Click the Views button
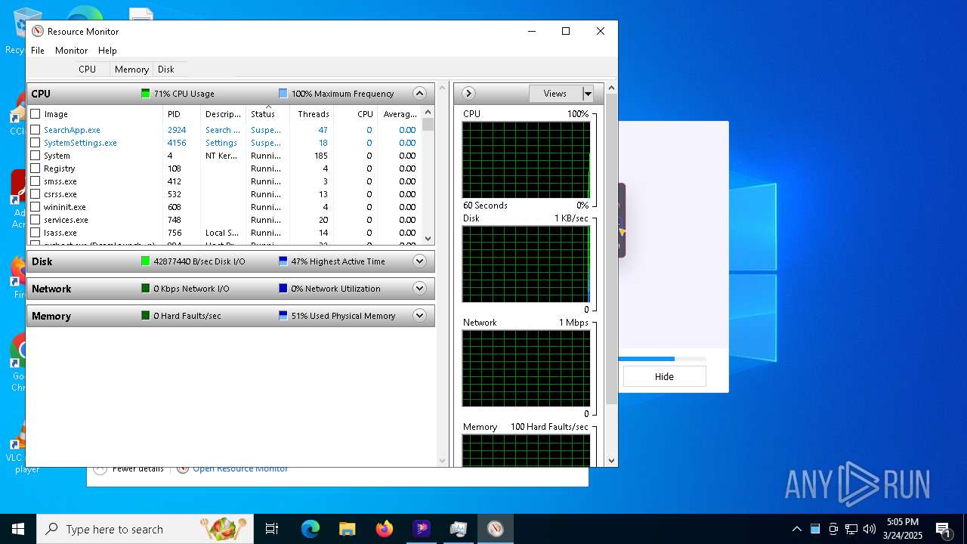The image size is (967, 544). pyautogui.click(x=555, y=94)
